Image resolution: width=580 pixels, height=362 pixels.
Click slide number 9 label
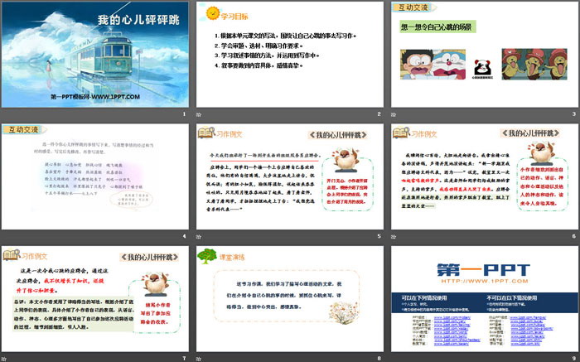(x=573, y=359)
